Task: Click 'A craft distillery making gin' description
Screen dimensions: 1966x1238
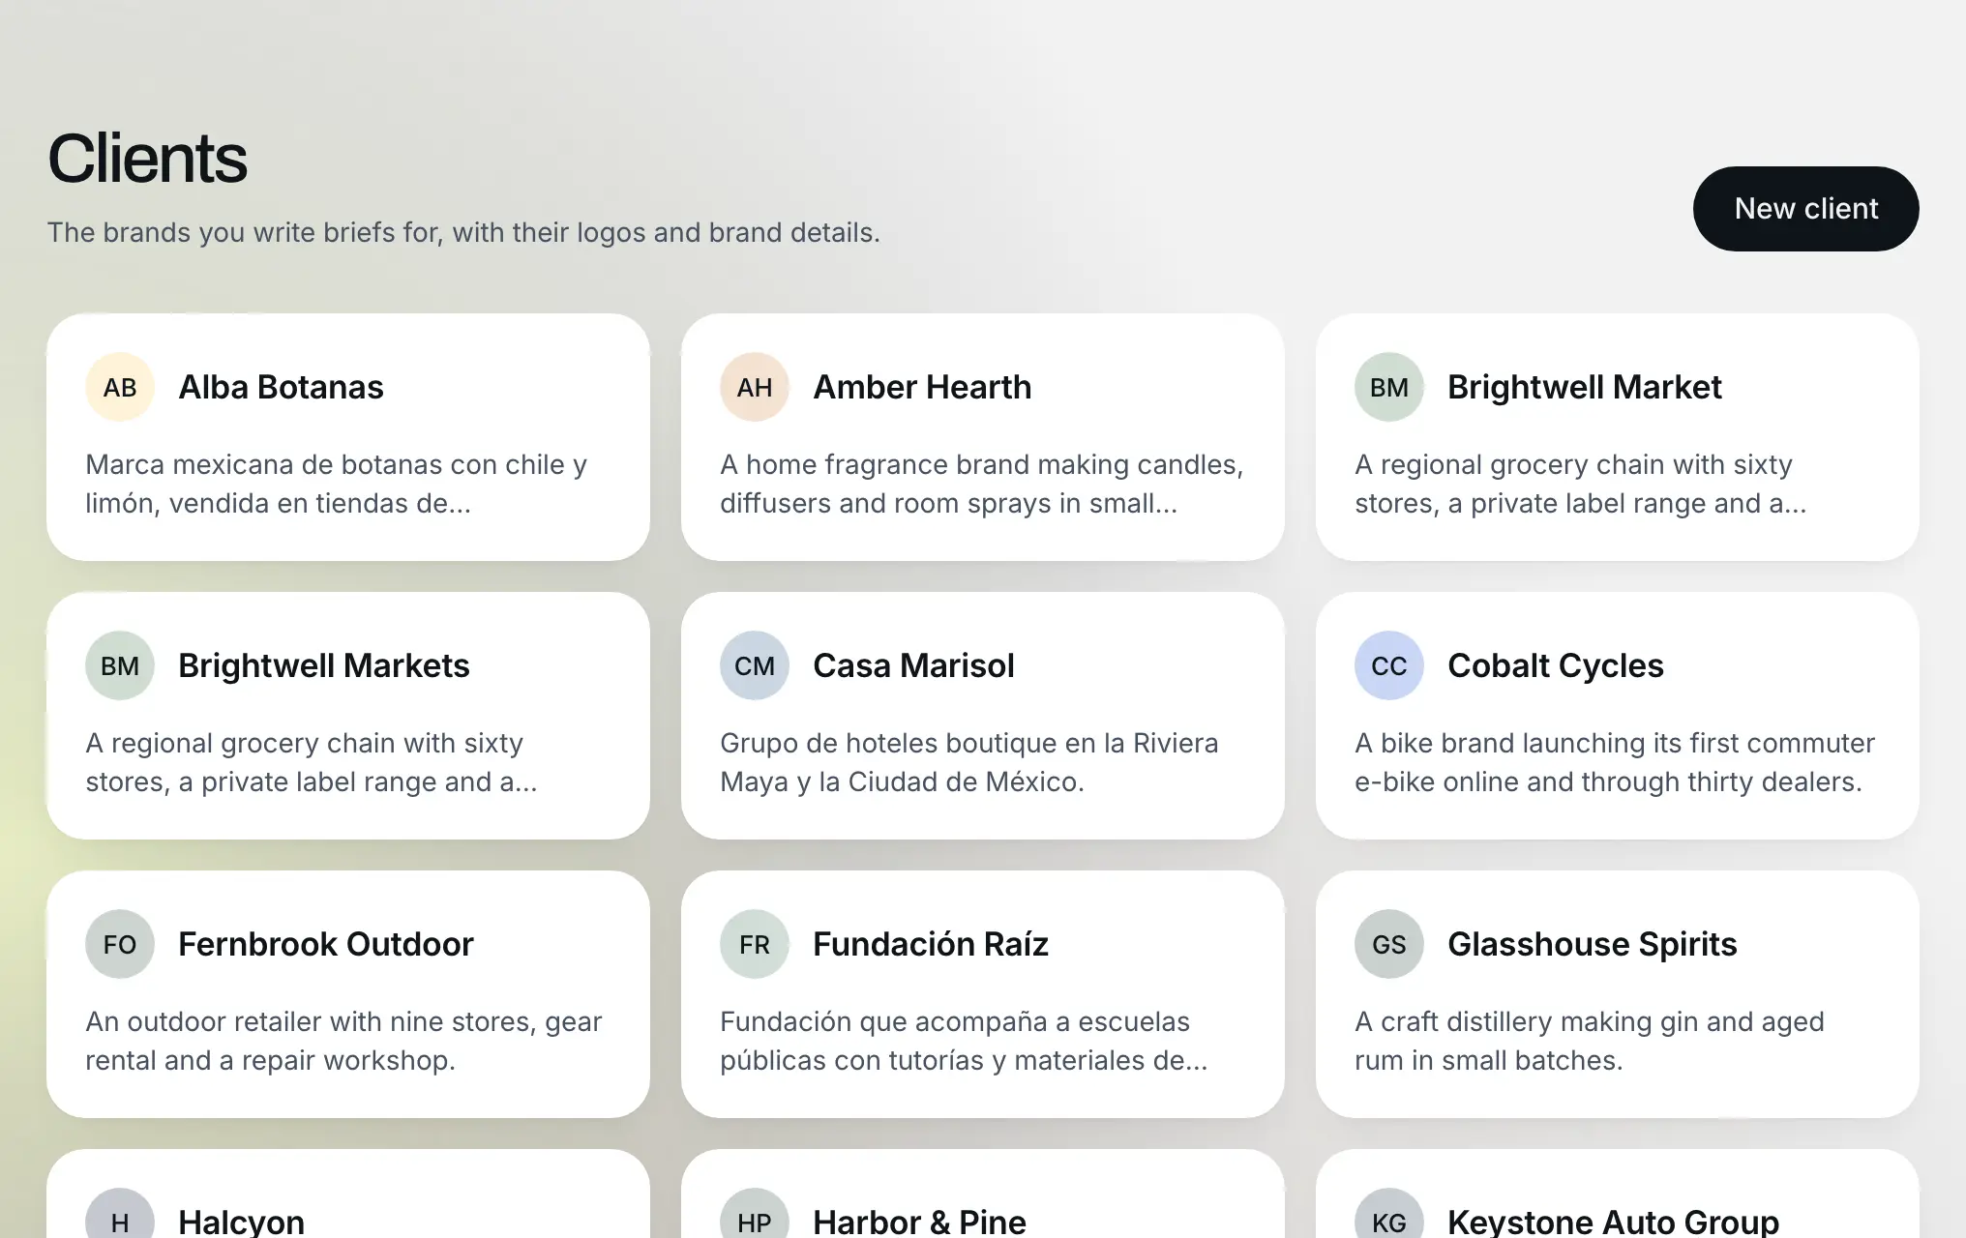Action: pyautogui.click(x=1589, y=1041)
